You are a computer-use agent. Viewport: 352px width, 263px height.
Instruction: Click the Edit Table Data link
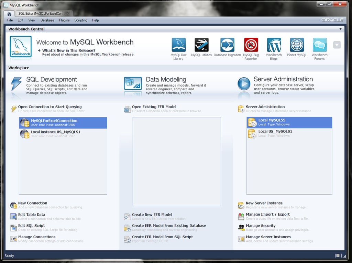tap(32, 215)
